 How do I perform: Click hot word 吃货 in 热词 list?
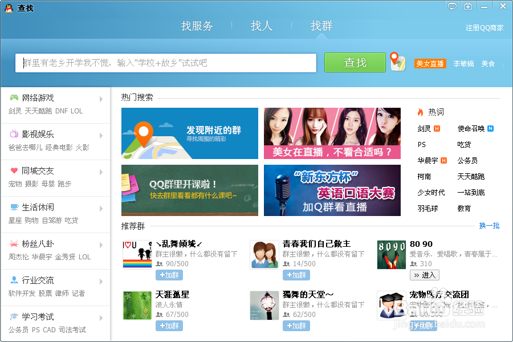[x=464, y=145]
